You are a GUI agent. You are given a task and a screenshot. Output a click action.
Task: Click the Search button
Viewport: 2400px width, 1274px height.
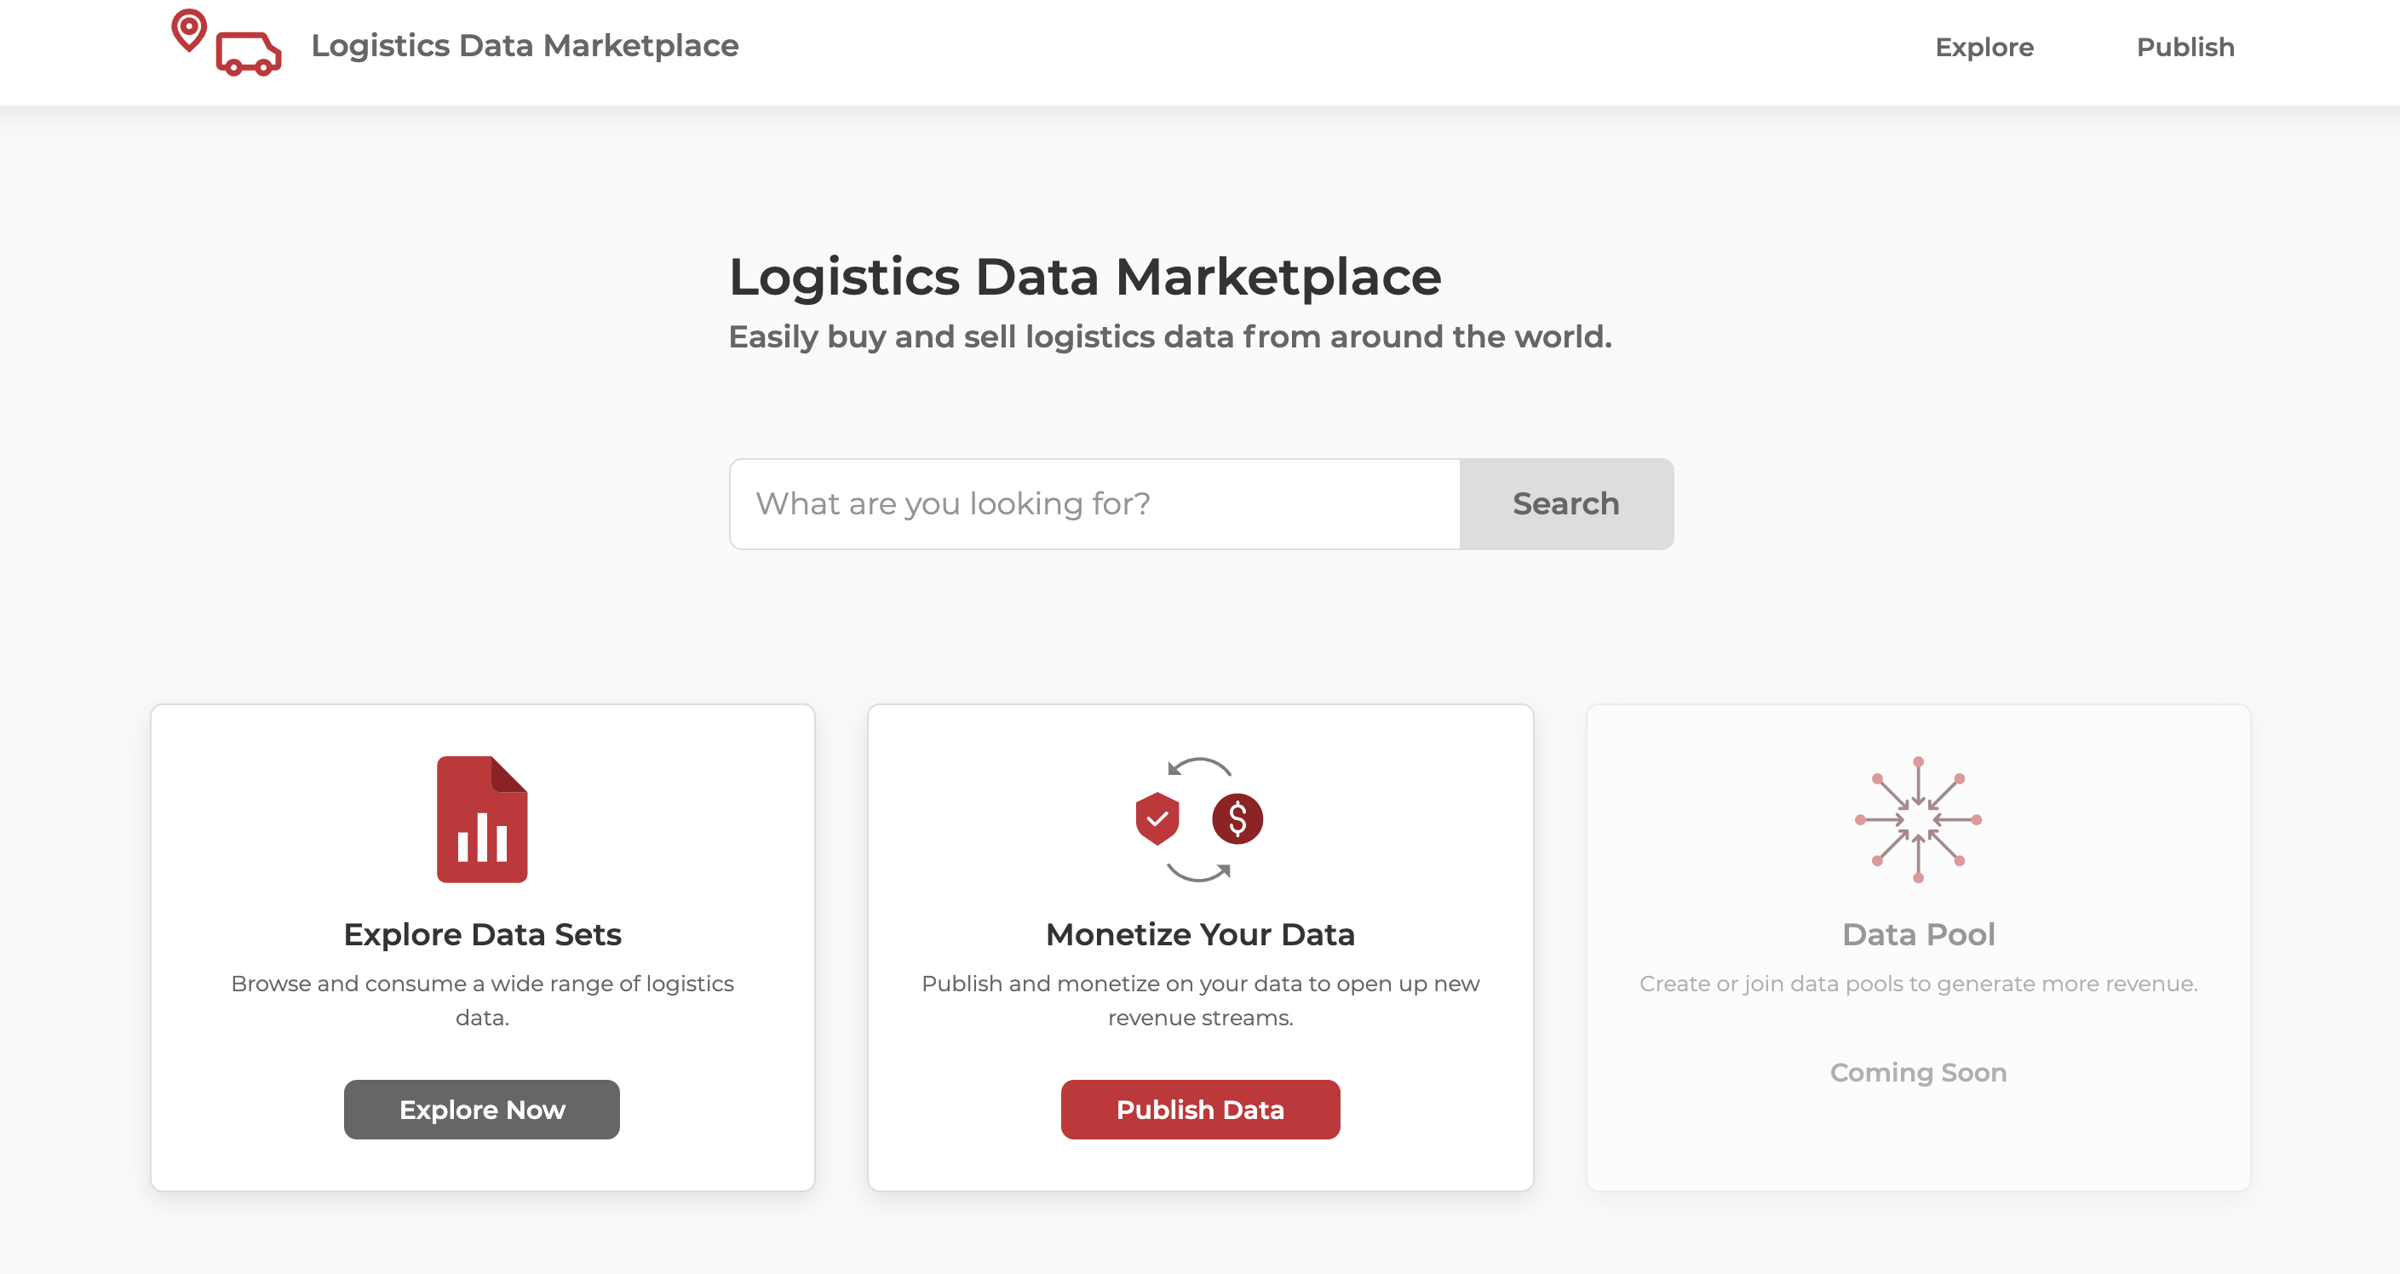[x=1566, y=504]
